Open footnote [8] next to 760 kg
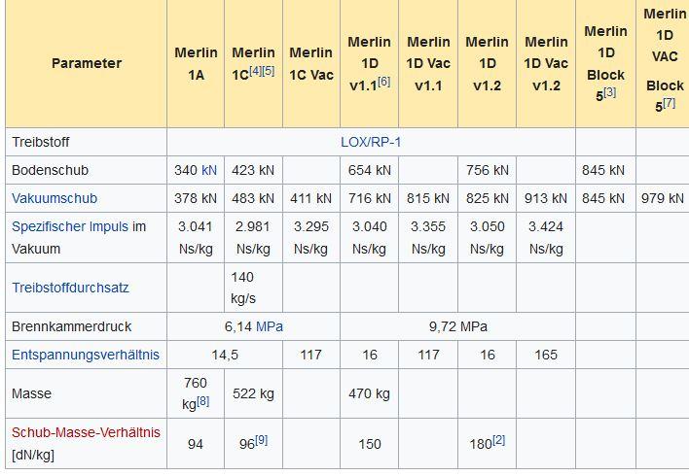Screen dimensions: 689x476 click(203, 401)
